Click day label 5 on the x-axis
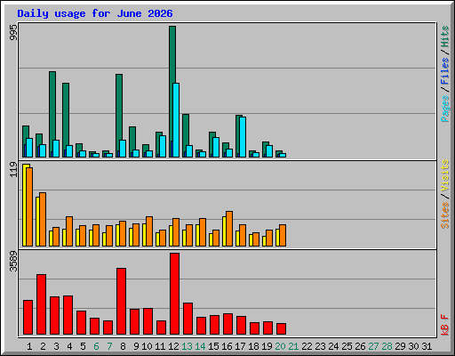Viewport: 455px width, 356px height. pos(83,346)
